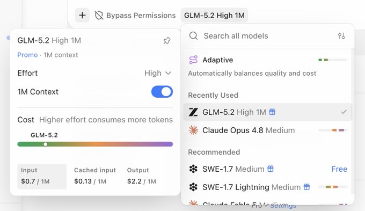Click the 1M context label under title
The height and width of the screenshot is (211, 365).
[61, 55]
